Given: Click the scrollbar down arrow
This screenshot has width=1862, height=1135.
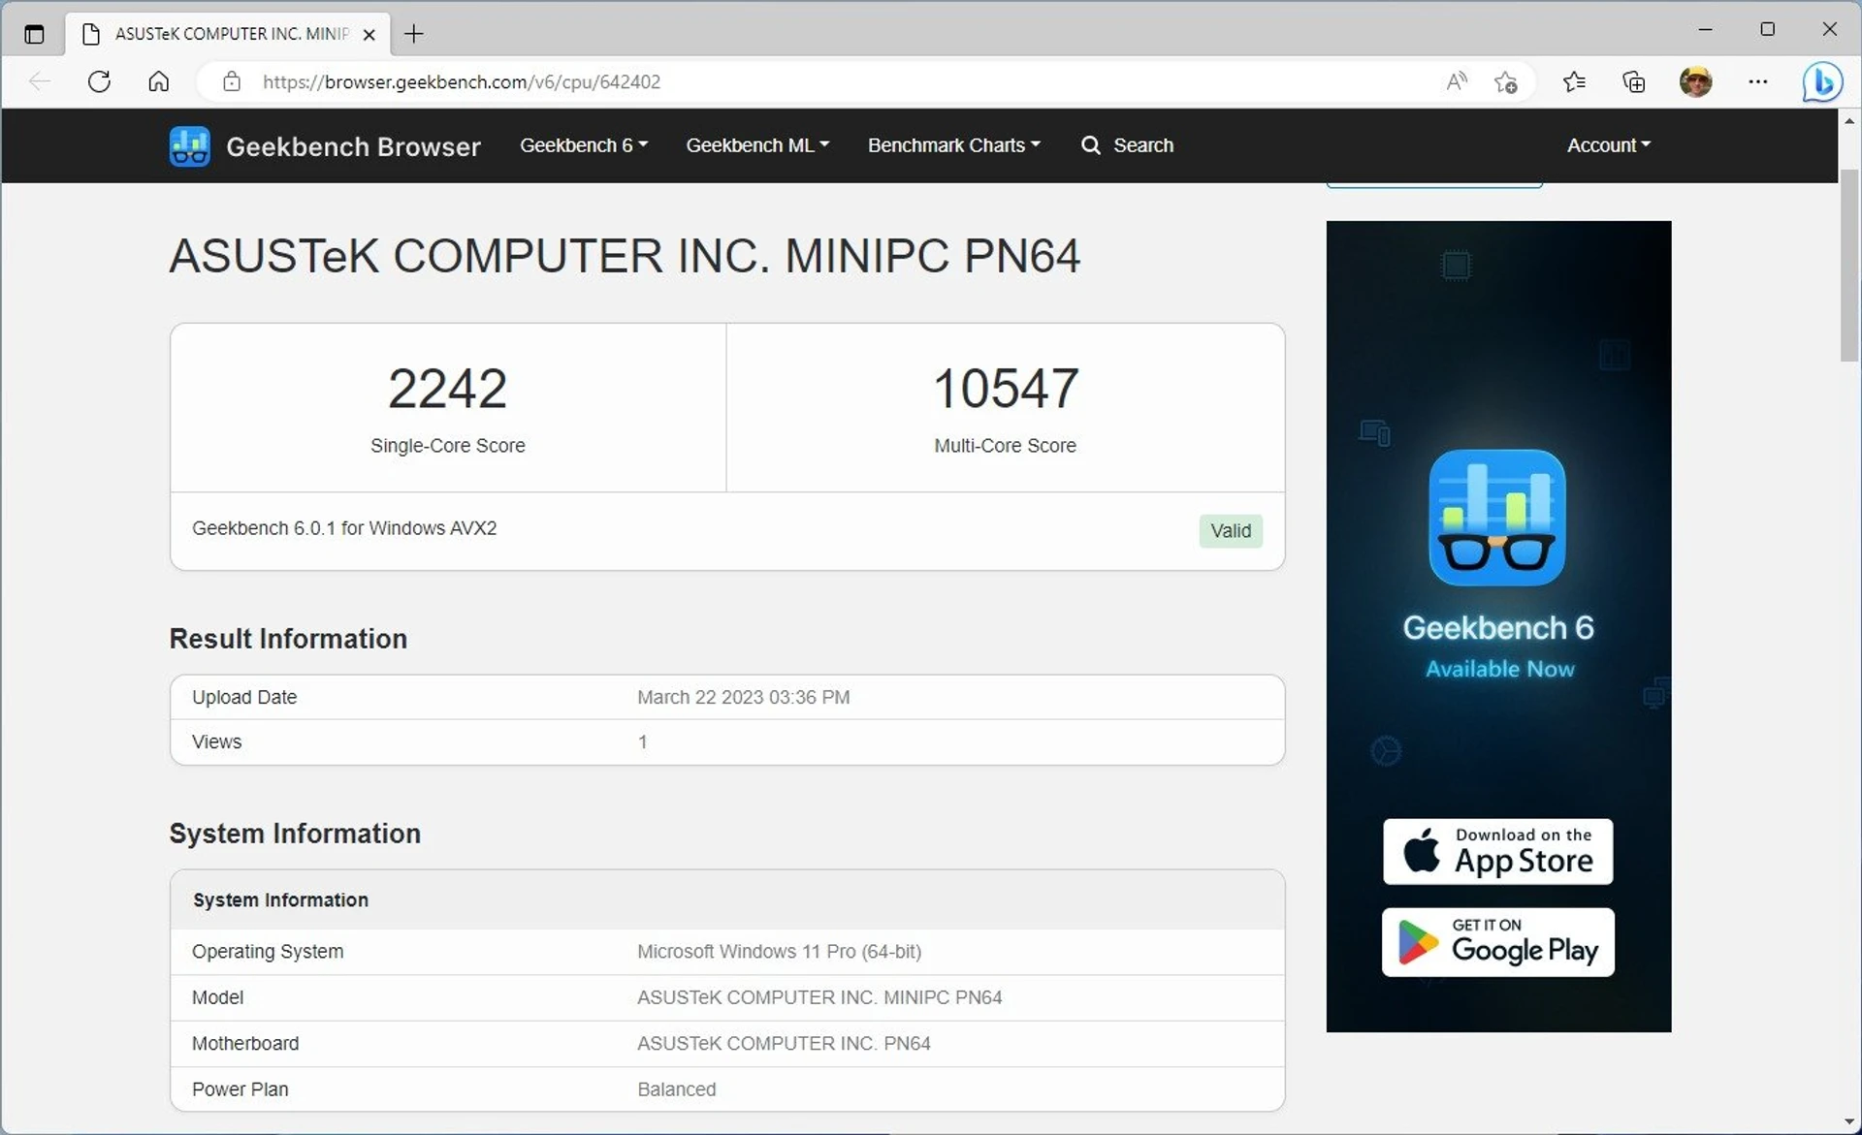Looking at the screenshot, I should pos(1849,1122).
